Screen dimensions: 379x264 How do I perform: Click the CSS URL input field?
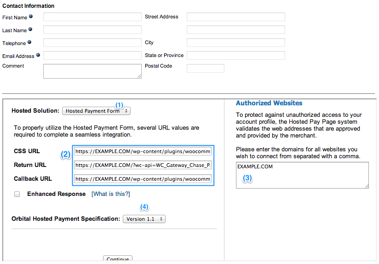click(x=143, y=152)
